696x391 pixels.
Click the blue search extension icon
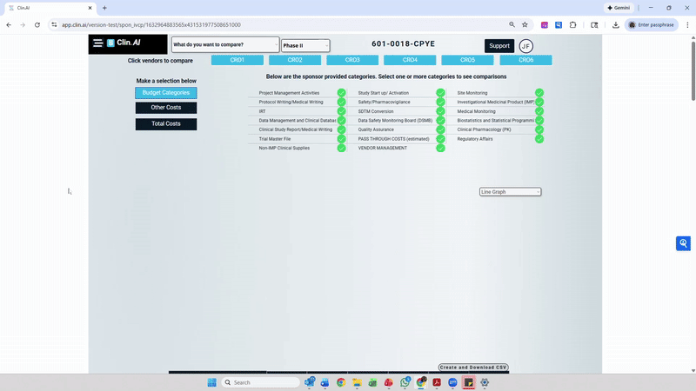(x=559, y=25)
